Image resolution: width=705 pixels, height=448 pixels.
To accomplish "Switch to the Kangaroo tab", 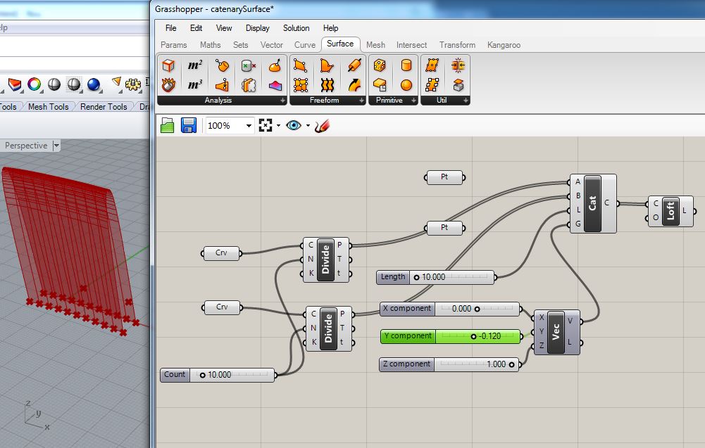I will pos(504,45).
